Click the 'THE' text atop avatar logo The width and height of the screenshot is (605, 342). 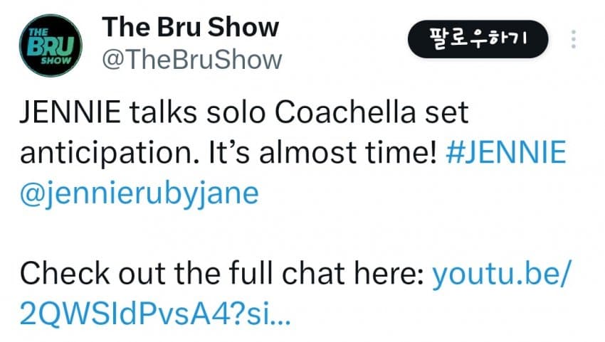pos(38,33)
